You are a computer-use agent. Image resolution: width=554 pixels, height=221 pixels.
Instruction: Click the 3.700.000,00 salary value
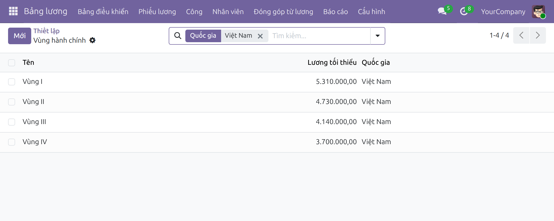pyautogui.click(x=336, y=142)
